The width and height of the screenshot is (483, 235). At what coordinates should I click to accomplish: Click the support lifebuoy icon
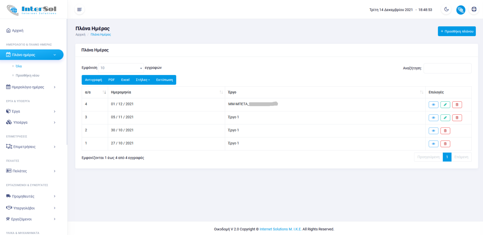(x=474, y=10)
